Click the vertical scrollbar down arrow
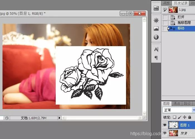The width and height of the screenshot is (195, 139). pos(144,113)
